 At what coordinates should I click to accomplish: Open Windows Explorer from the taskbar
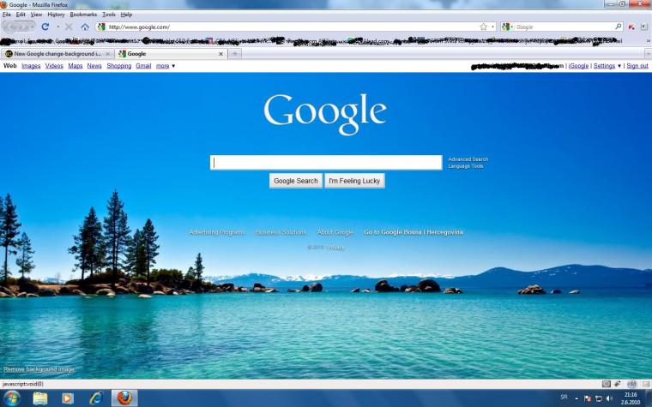(40, 398)
